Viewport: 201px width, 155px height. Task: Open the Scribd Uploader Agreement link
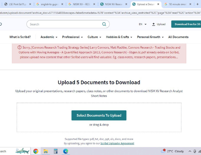click(117, 143)
